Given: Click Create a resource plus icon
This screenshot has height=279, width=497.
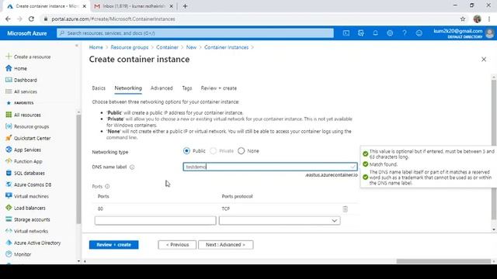Looking at the screenshot, I should [9, 57].
